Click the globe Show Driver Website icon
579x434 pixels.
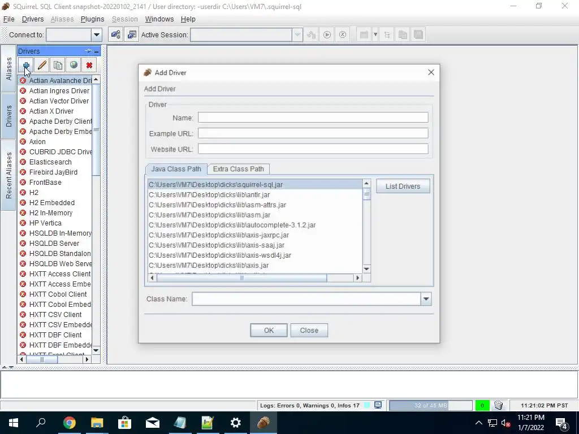tap(74, 66)
